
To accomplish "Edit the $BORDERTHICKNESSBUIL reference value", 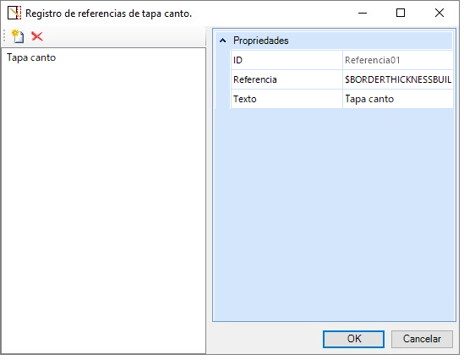I will pyautogui.click(x=398, y=79).
